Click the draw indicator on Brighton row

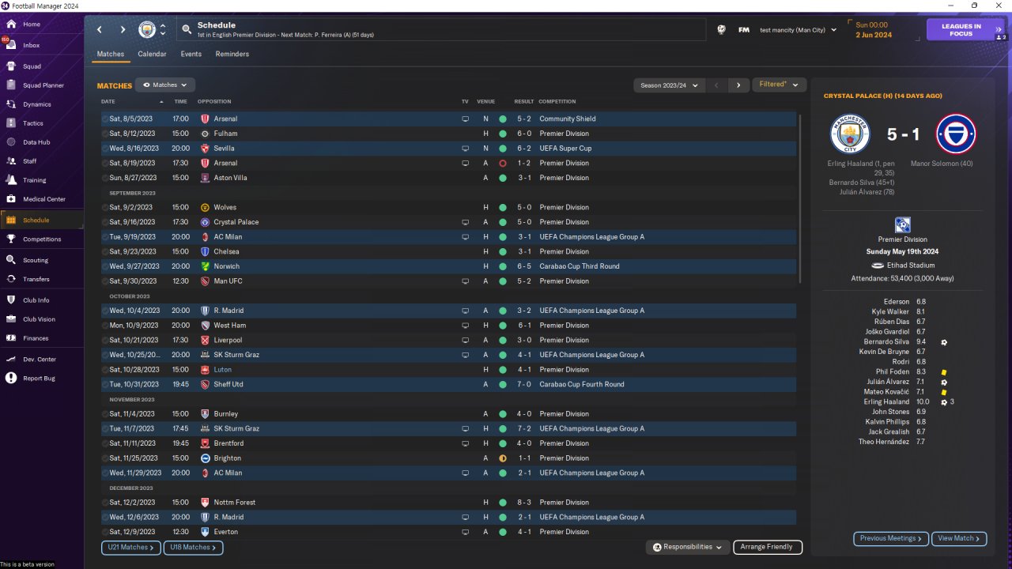(503, 458)
